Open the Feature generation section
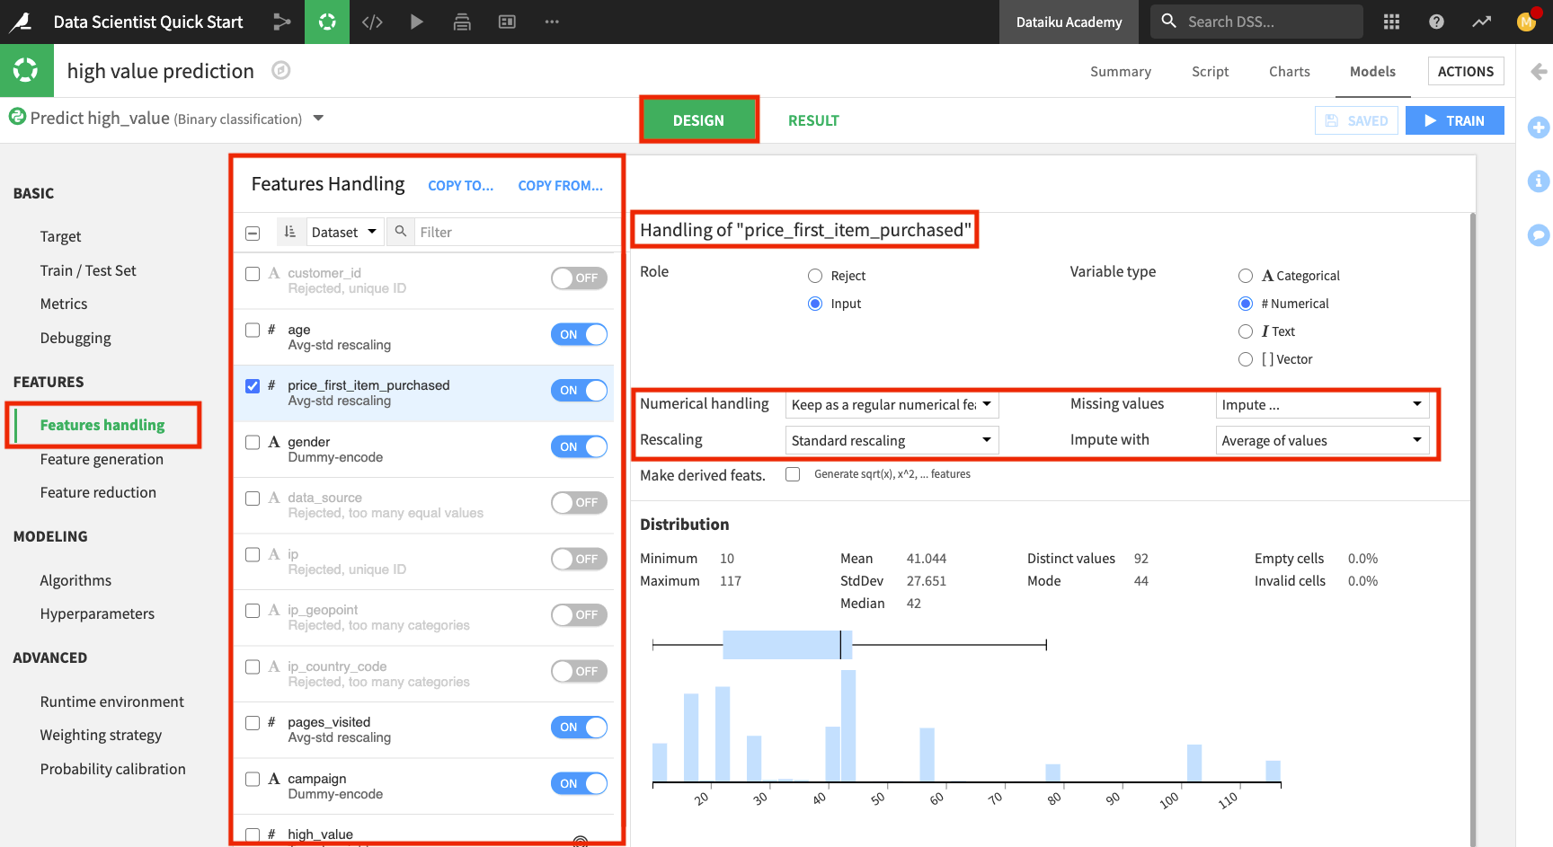This screenshot has width=1553, height=847. pos(102,459)
